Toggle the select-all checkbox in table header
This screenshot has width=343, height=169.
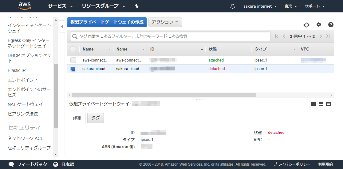73,49
